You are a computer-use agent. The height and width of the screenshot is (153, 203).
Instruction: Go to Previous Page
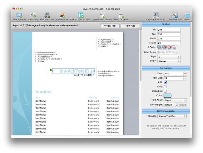coord(110,26)
